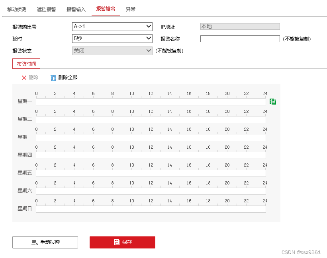Click the 星期六 schedule timeline bar
The height and width of the screenshot is (258, 327).
(x=151, y=191)
